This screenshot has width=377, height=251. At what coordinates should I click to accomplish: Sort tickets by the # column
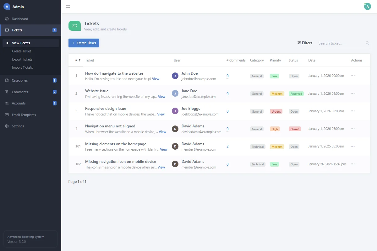(78, 60)
